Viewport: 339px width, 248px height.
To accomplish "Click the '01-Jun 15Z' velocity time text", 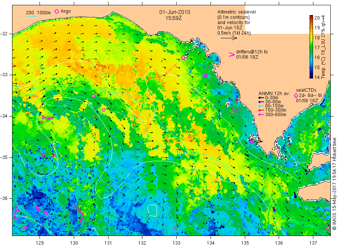I will pyautogui.click(x=230, y=28).
